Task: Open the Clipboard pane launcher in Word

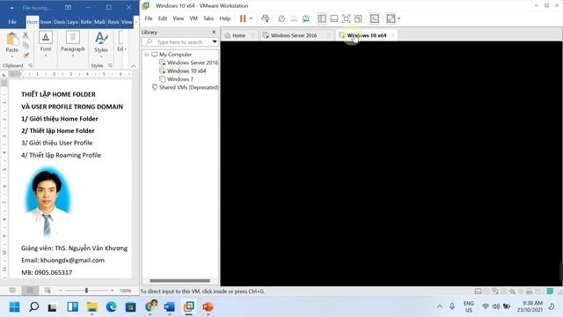Action: [x=31, y=65]
